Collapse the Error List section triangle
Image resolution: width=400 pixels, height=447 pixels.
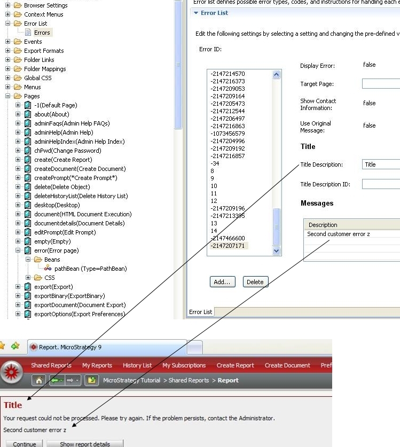[x=196, y=13]
